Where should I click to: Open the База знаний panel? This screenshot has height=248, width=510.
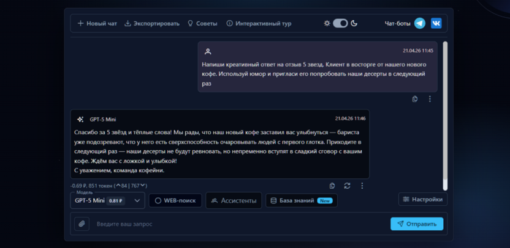pyautogui.click(x=302, y=200)
